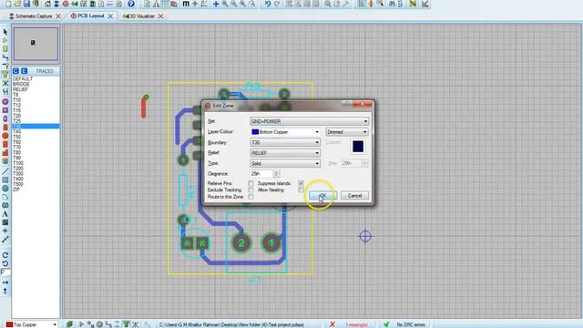Viewport: 583px width, 328px height.
Task: Click the New Project icon in top toolbar
Action: click(8, 4)
